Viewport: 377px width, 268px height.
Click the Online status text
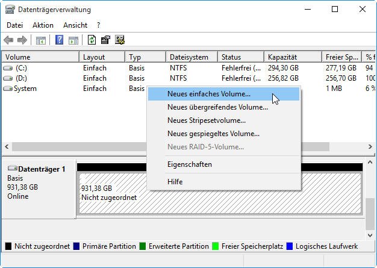pos(18,196)
